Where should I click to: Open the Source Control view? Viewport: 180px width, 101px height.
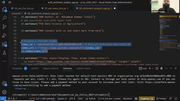coord(4,27)
